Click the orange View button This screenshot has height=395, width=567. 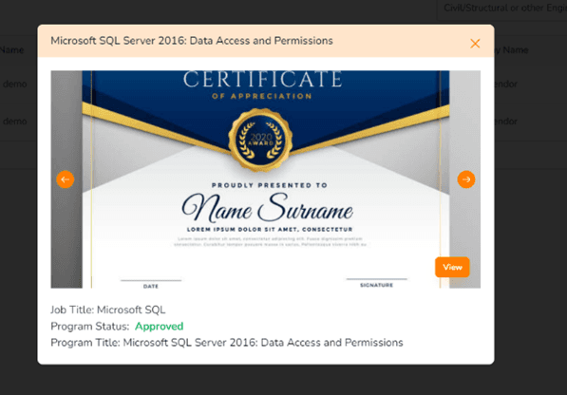coord(452,267)
